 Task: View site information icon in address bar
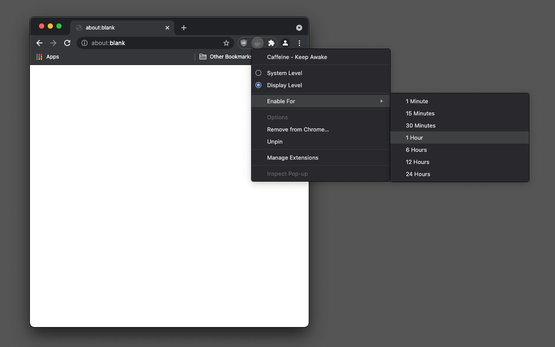click(85, 43)
